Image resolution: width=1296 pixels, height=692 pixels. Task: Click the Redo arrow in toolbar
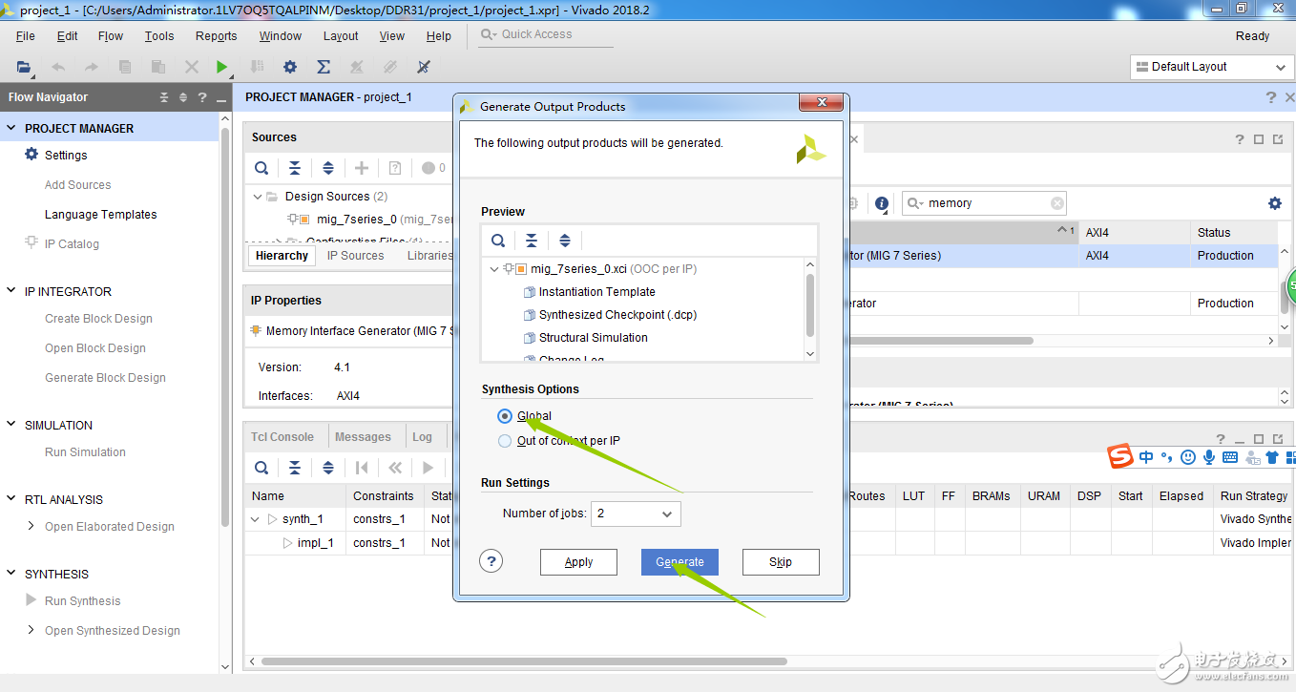92,67
